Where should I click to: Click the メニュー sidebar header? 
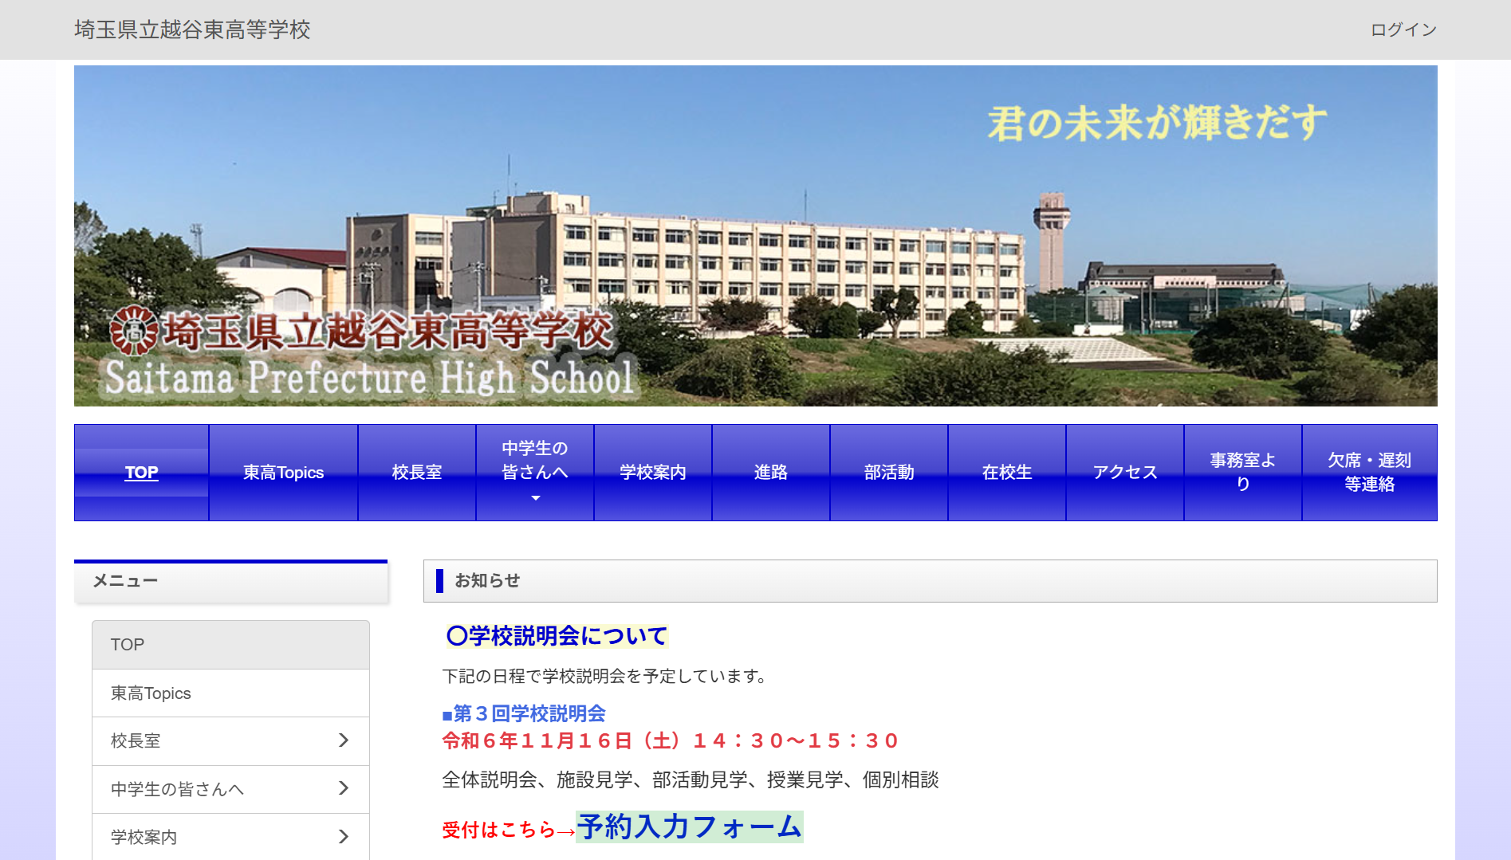click(230, 581)
